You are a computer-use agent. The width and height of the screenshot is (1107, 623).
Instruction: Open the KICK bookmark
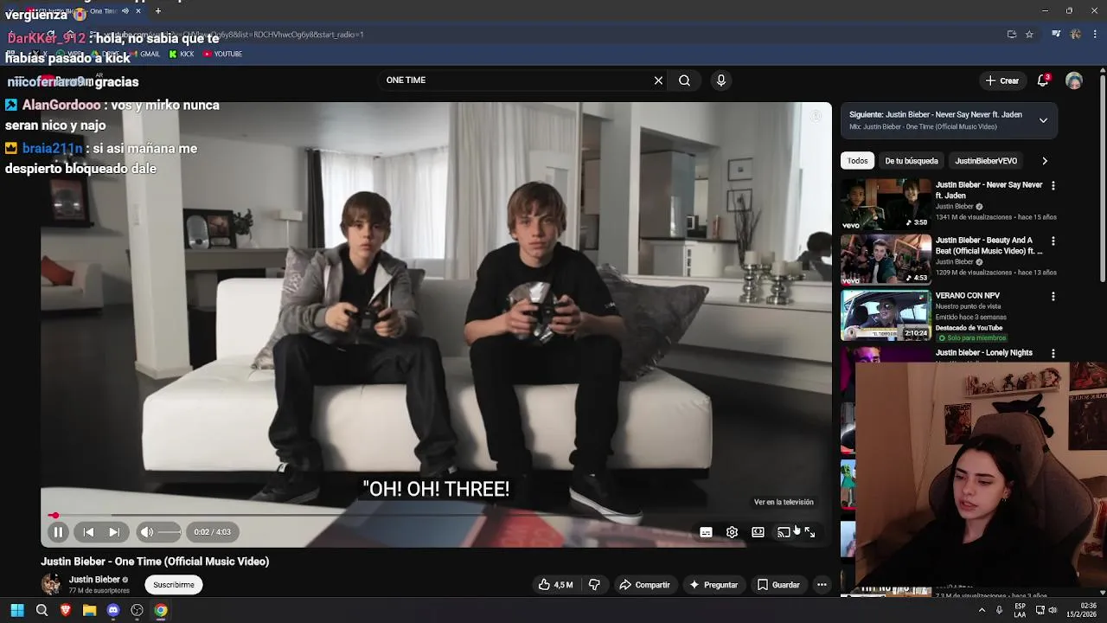coord(182,54)
